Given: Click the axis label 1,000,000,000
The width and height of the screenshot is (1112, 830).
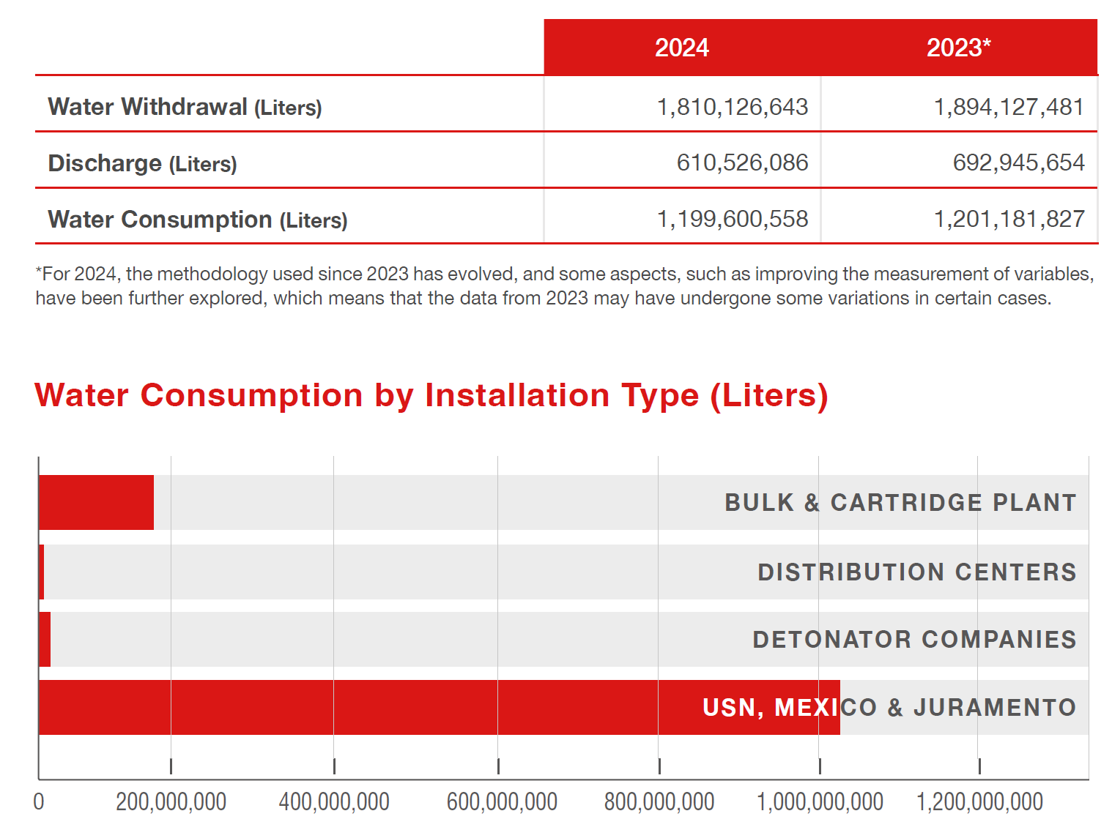Looking at the screenshot, I should point(820,802).
